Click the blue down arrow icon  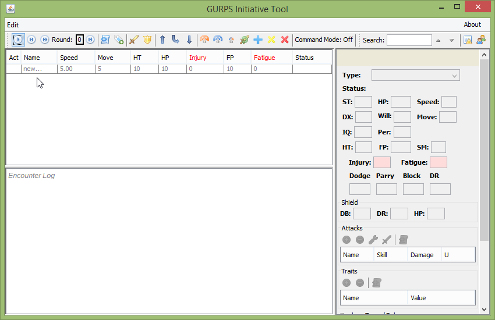189,40
